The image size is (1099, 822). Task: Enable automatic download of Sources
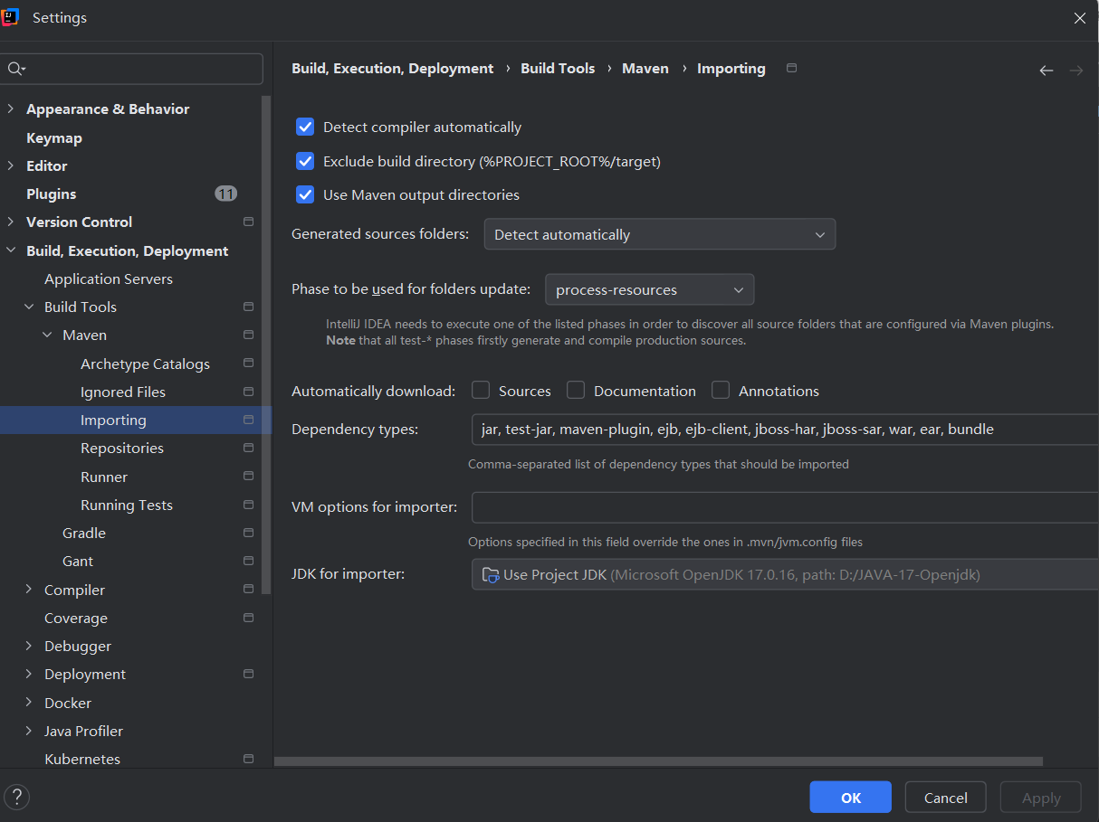(x=481, y=390)
